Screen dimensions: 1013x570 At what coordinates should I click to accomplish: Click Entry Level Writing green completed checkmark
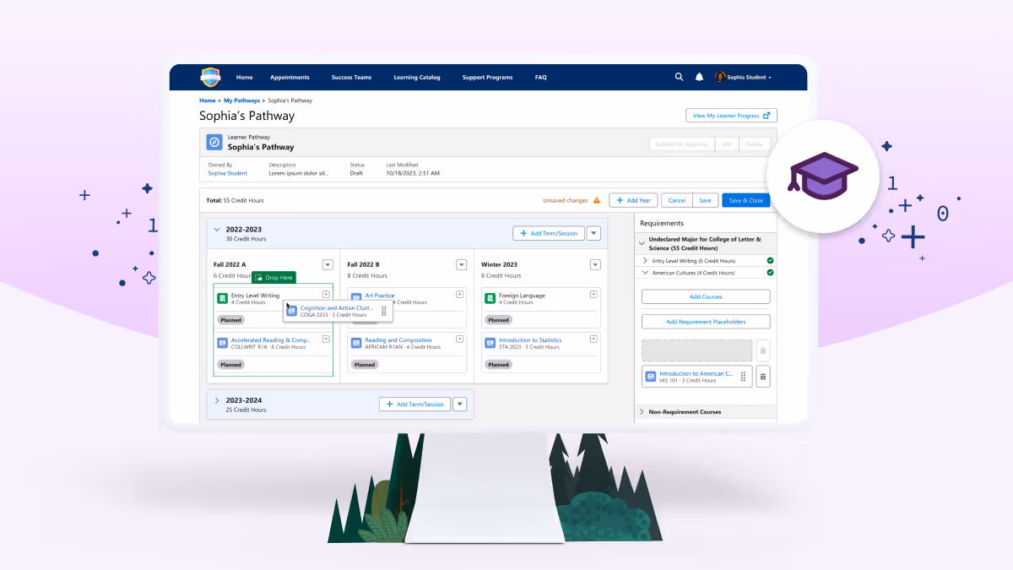click(770, 261)
